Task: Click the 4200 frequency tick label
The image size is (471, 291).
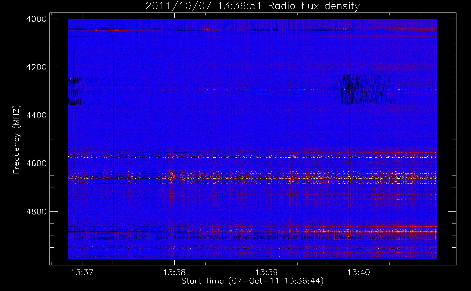Action: point(36,67)
